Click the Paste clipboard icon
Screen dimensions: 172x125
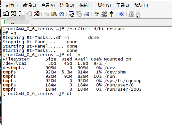[54, 14]
